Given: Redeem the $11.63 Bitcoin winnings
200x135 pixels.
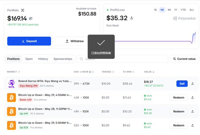Looking at the screenshot, I should click(179, 98).
